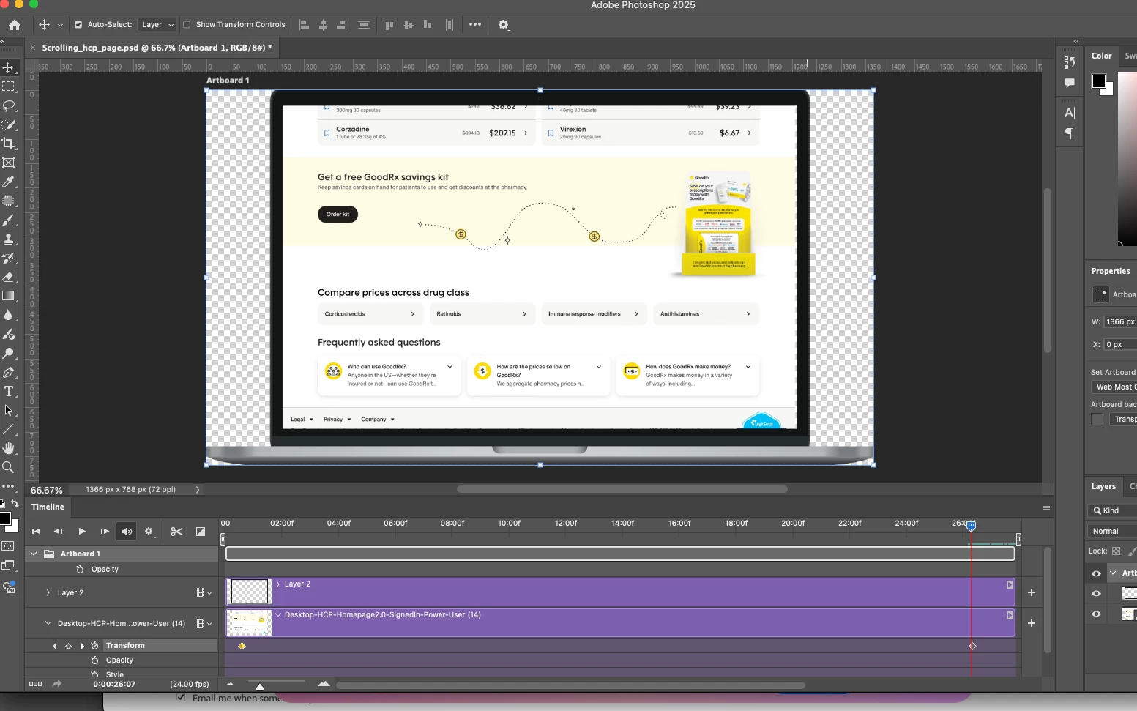Viewport: 1137px width, 711px height.
Task: Toggle the Auto-Select checkbox
Action: [x=78, y=25]
